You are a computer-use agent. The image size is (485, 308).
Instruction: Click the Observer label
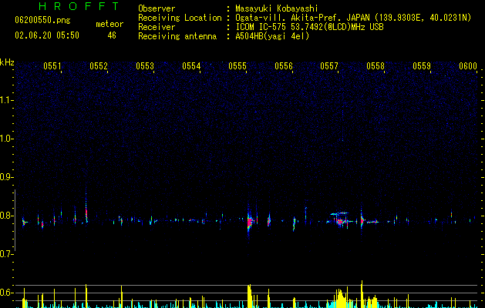tap(157, 8)
